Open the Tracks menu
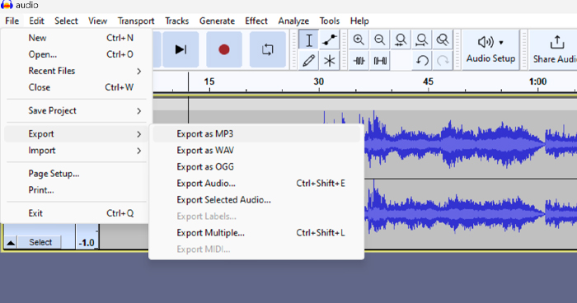Image resolution: width=577 pixels, height=303 pixels. coord(176,21)
